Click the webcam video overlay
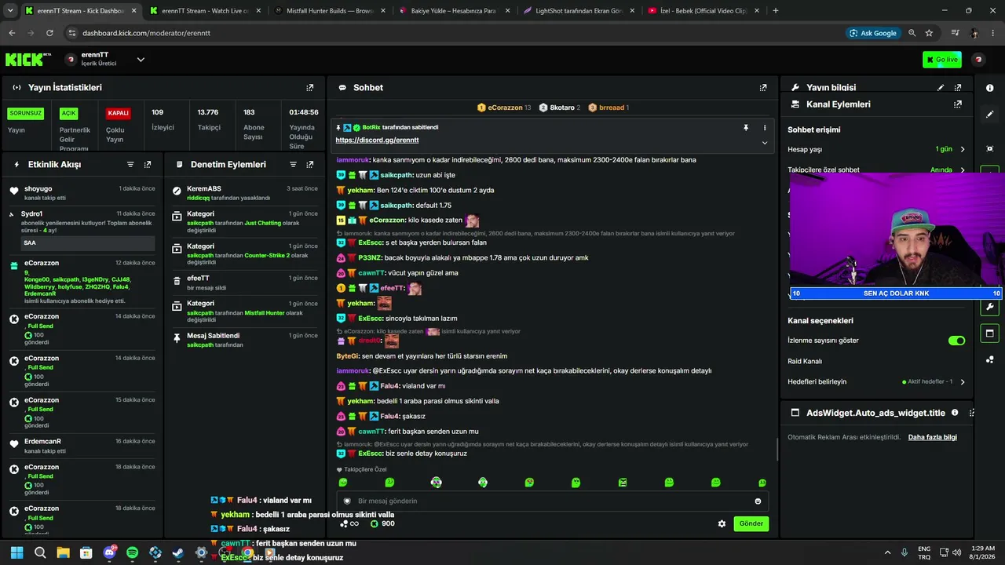Viewport: 1005px width, 565px height. [897, 231]
